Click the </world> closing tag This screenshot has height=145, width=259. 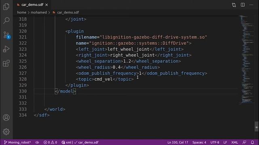tap(55, 109)
